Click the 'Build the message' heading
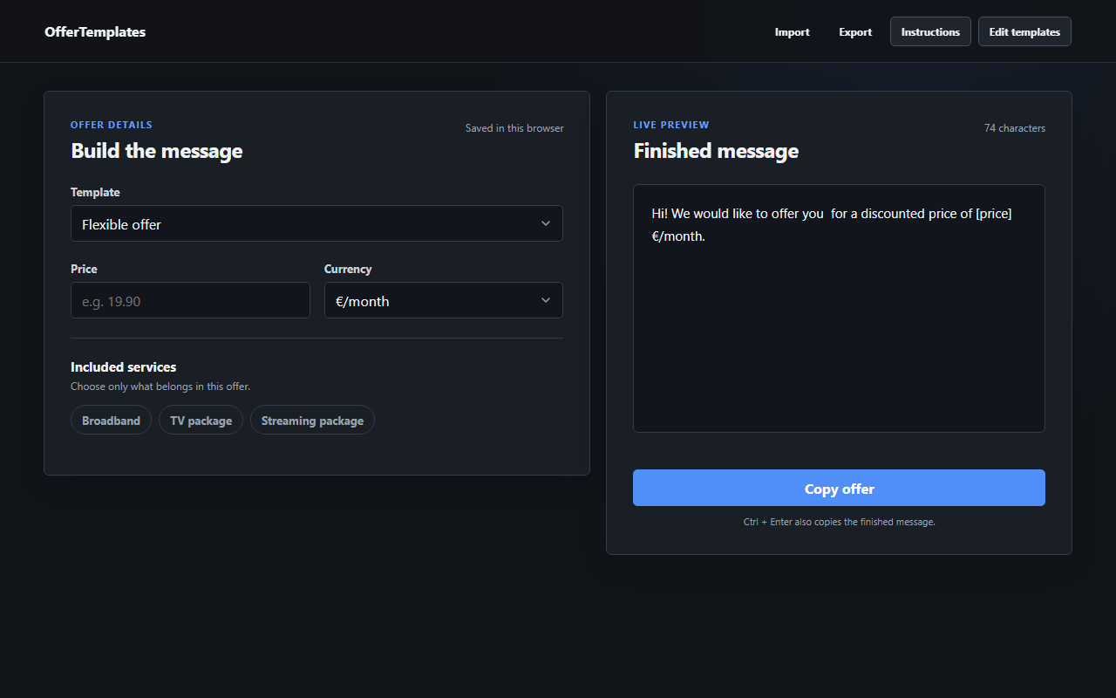 [157, 151]
